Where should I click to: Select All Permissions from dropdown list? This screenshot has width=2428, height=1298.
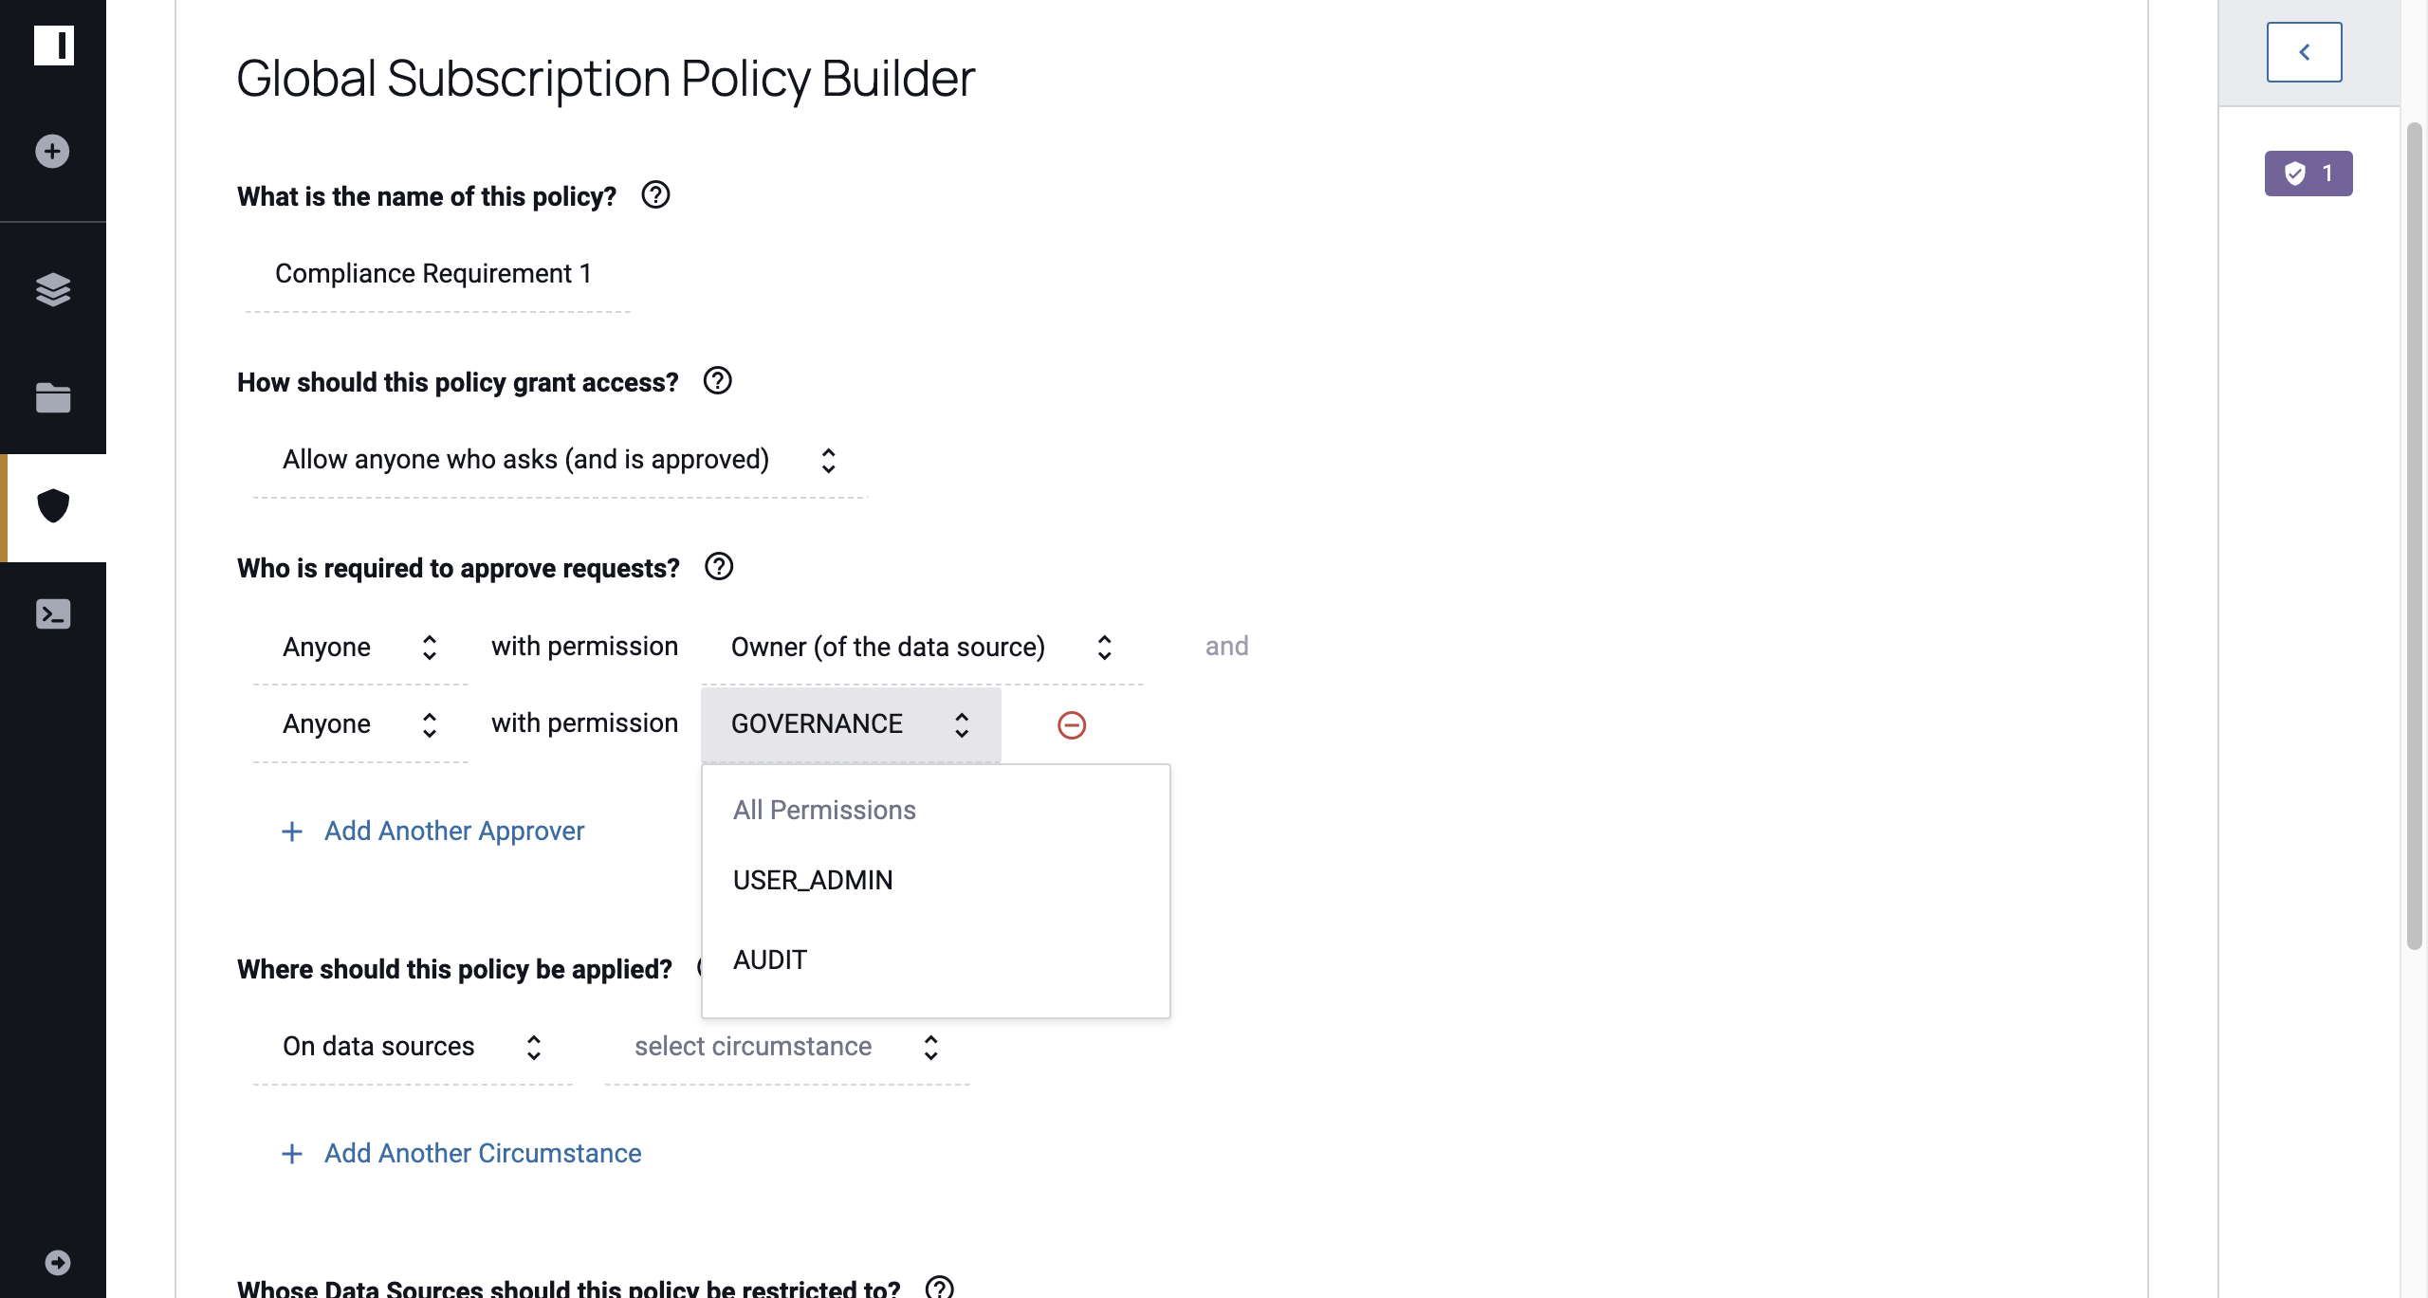click(824, 811)
